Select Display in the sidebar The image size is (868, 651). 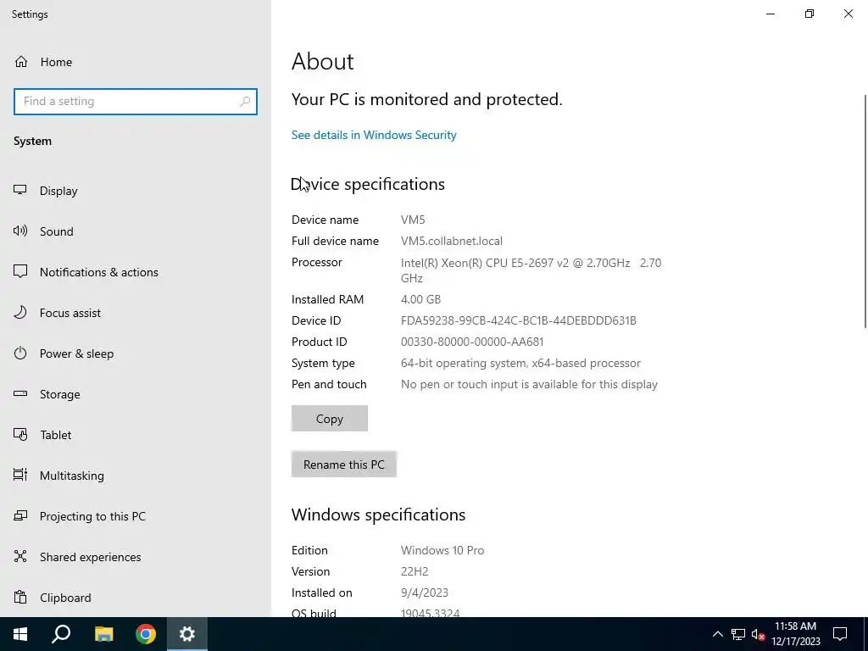pos(58,191)
